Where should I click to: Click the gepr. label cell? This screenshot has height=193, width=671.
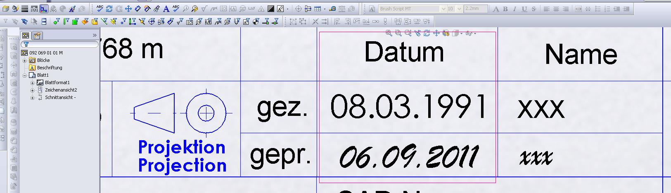pyautogui.click(x=280, y=156)
